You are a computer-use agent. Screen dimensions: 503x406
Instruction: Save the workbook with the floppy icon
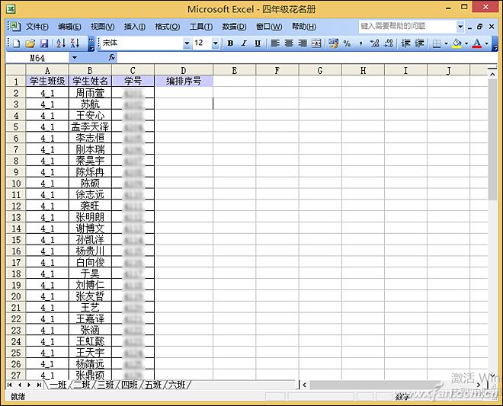coord(44,43)
